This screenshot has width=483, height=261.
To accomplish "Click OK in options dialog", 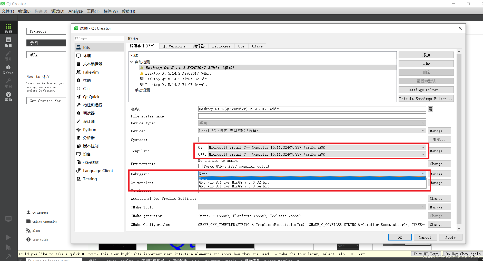I will click(400, 237).
